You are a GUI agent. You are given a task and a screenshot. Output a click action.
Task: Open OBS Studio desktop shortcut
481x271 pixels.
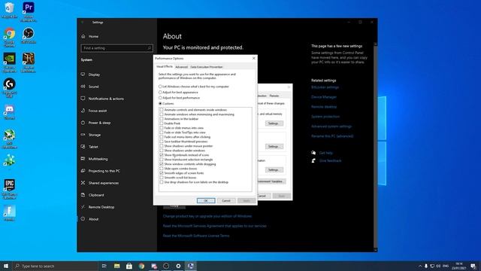29,35
